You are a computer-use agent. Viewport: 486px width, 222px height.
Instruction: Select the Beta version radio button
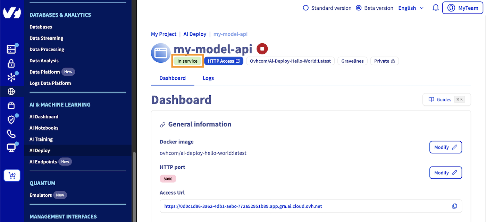click(x=358, y=8)
